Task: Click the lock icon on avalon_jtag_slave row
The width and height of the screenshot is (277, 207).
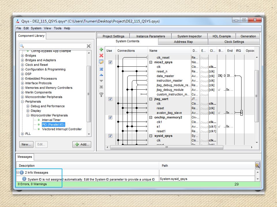Action: 219,113
